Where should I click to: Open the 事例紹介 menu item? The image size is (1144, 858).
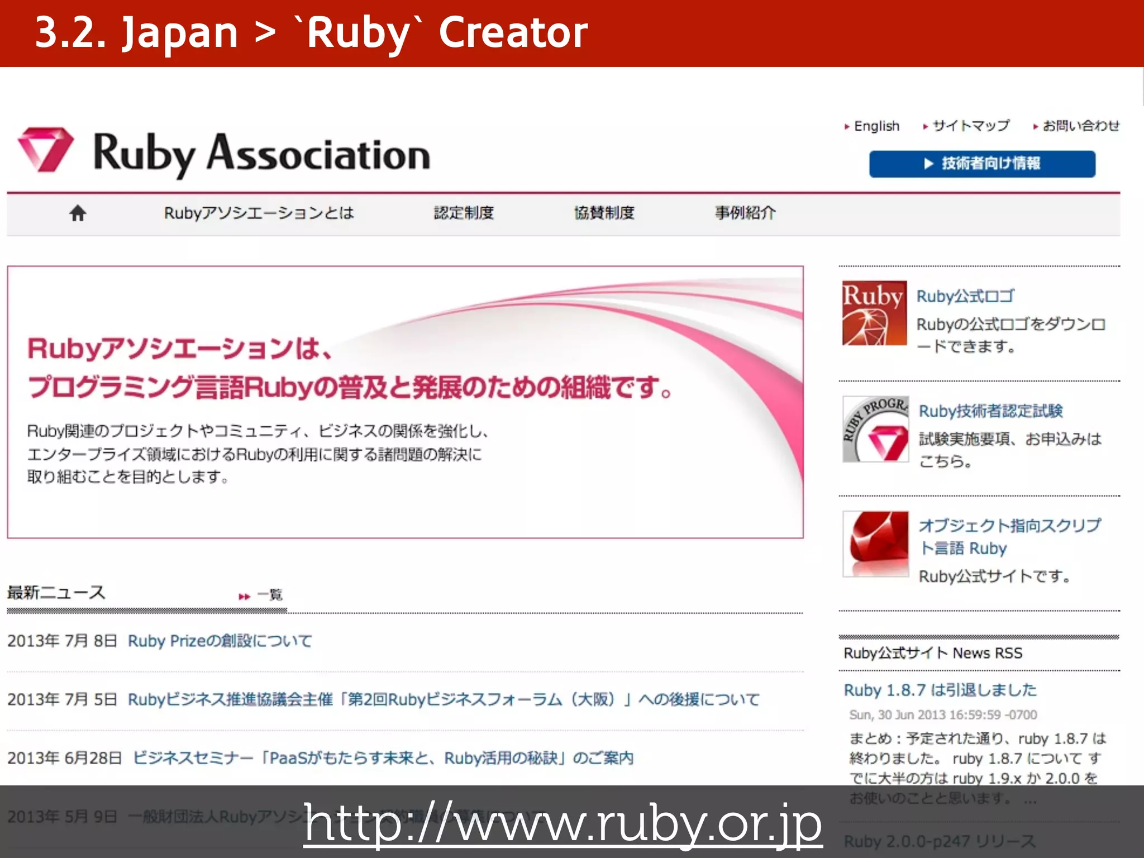(x=745, y=213)
